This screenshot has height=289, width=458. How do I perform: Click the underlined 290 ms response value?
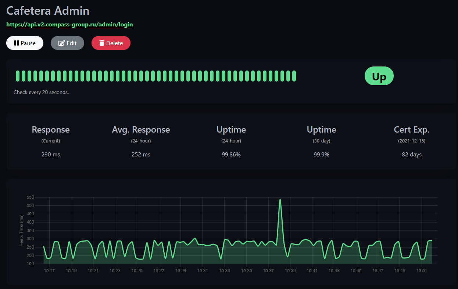click(50, 155)
